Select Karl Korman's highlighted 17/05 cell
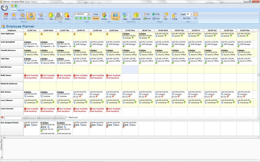The height and width of the screenshot is (162, 260). 130,69
